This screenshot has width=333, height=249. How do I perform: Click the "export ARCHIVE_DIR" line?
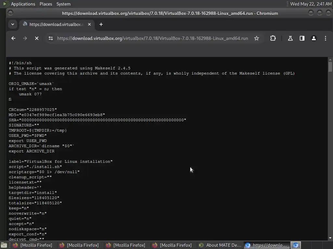coord(32,151)
